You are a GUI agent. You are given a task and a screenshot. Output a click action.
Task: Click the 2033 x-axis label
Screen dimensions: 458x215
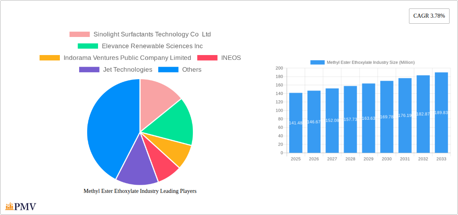click(442, 159)
